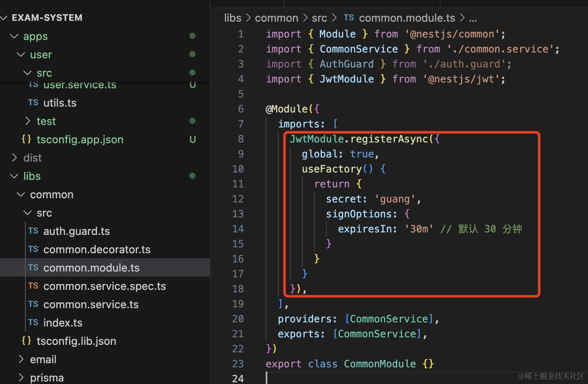Open common.service.ts from the explorer
The image size is (588, 384).
pos(91,304)
